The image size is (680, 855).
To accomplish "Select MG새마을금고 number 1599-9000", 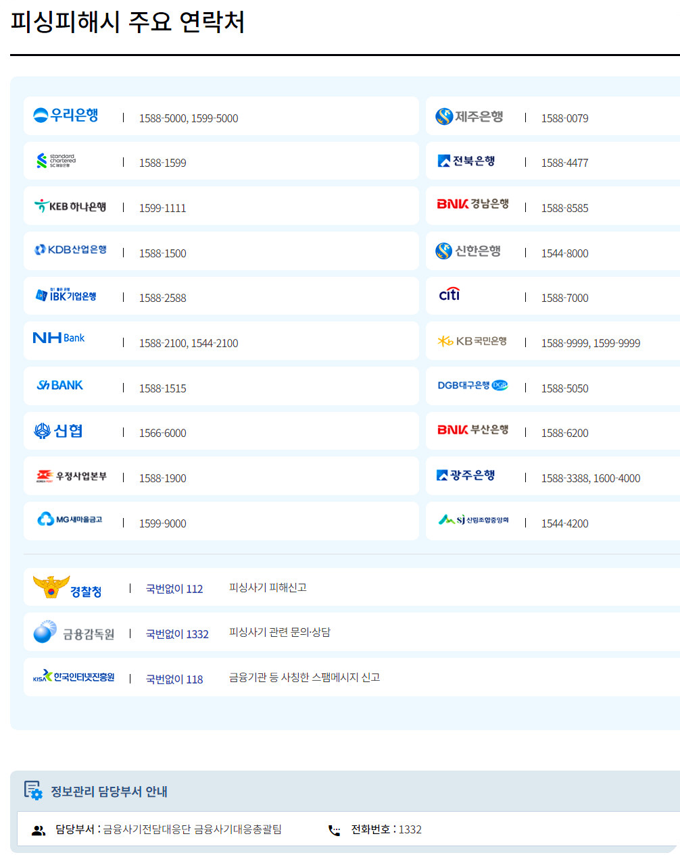I will point(163,523).
